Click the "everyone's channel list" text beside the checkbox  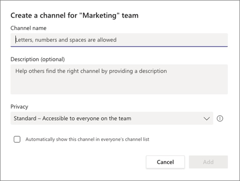(125, 139)
